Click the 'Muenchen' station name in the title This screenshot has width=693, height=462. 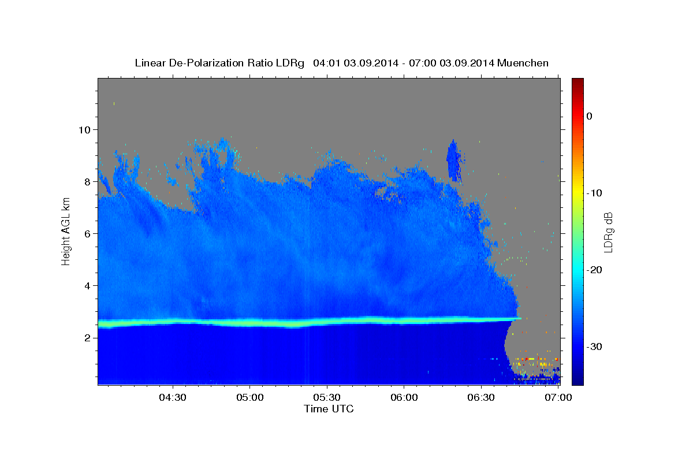tap(523, 63)
